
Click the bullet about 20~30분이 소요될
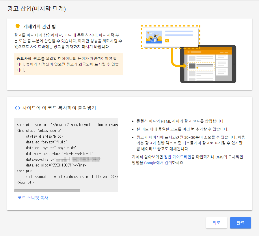[191, 143]
